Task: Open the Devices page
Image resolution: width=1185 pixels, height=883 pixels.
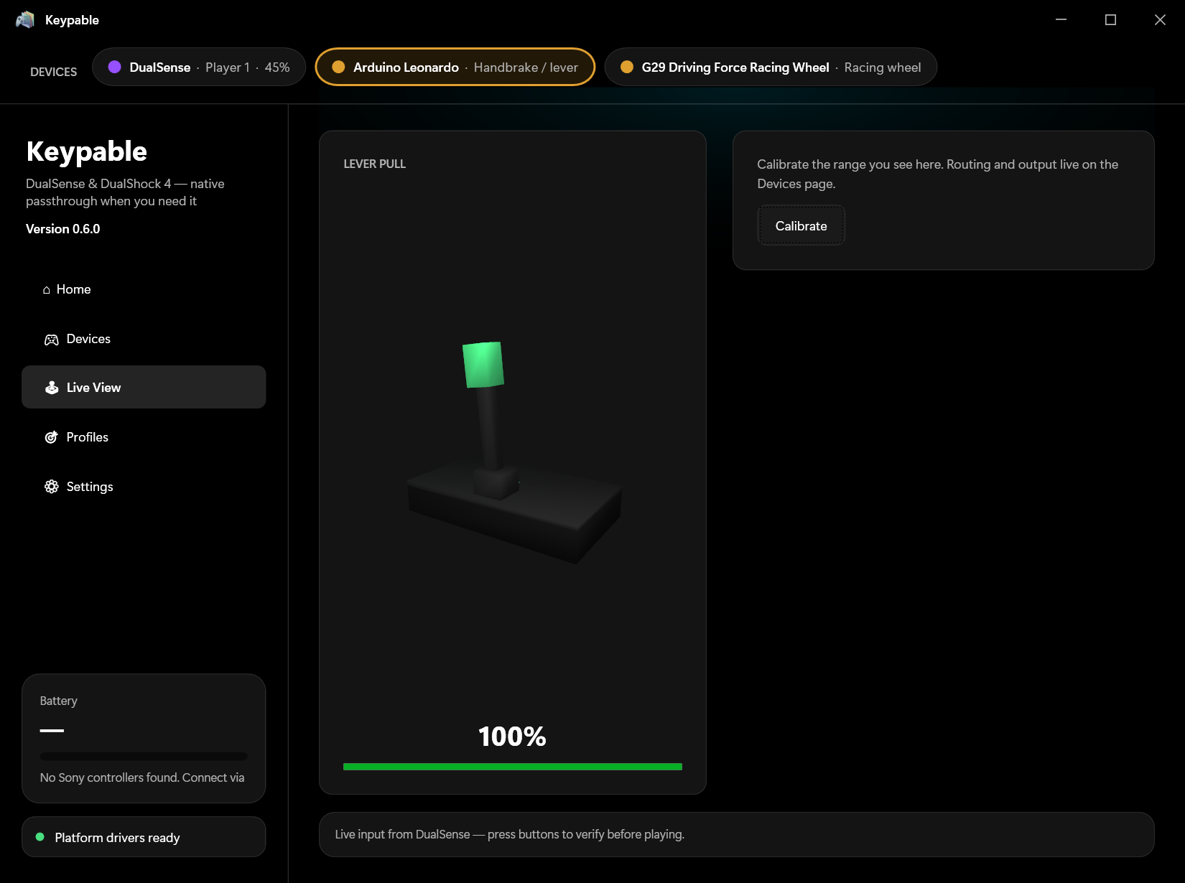Action: tap(144, 339)
